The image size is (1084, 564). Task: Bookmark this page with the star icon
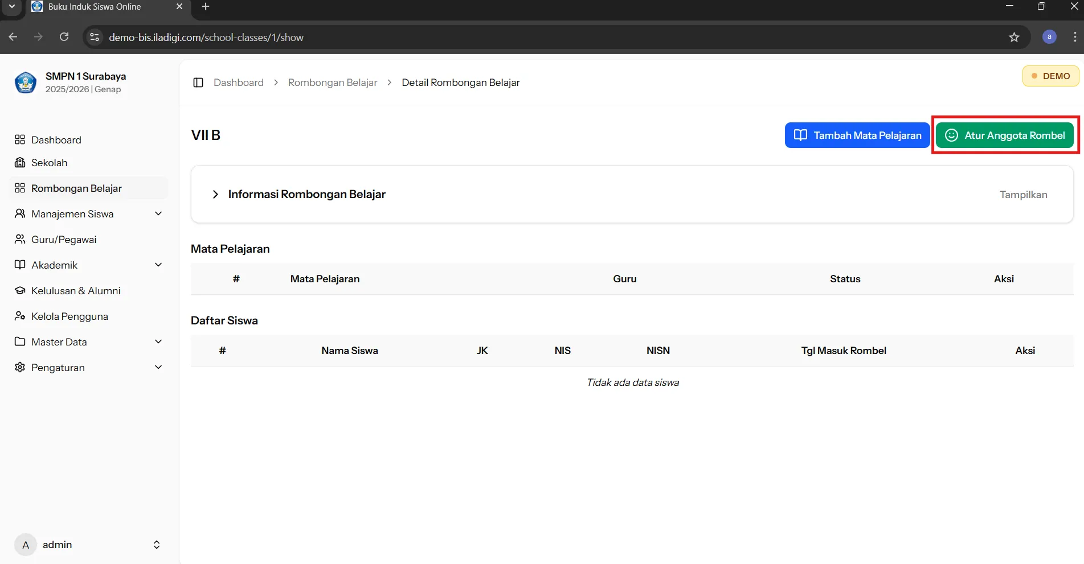tap(1014, 37)
